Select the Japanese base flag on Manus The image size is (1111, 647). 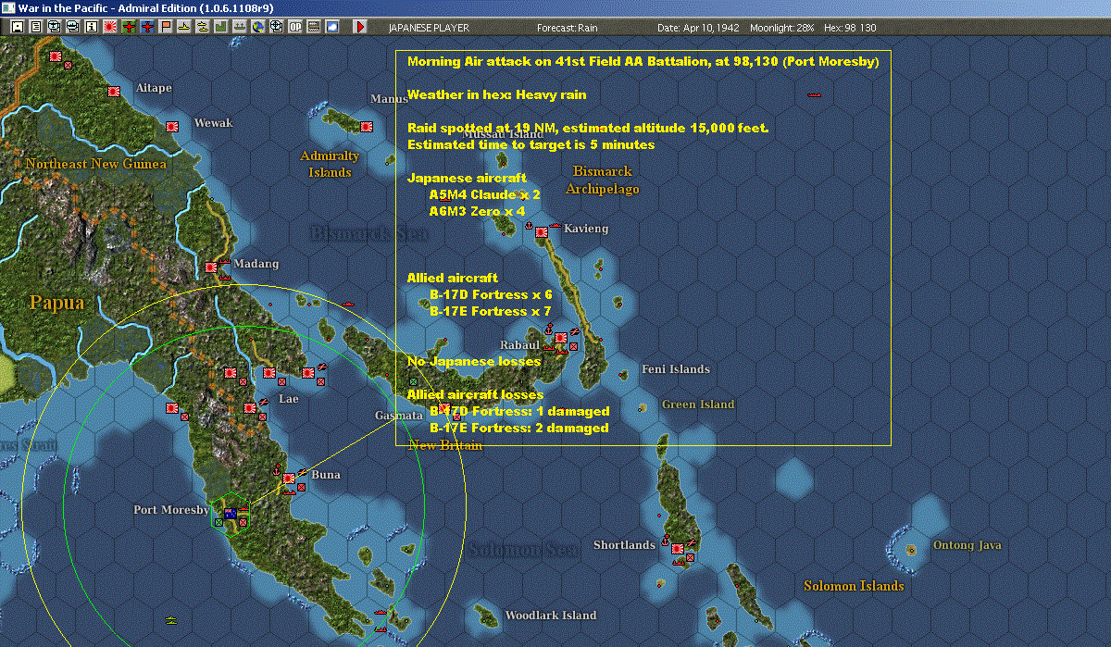(x=367, y=126)
